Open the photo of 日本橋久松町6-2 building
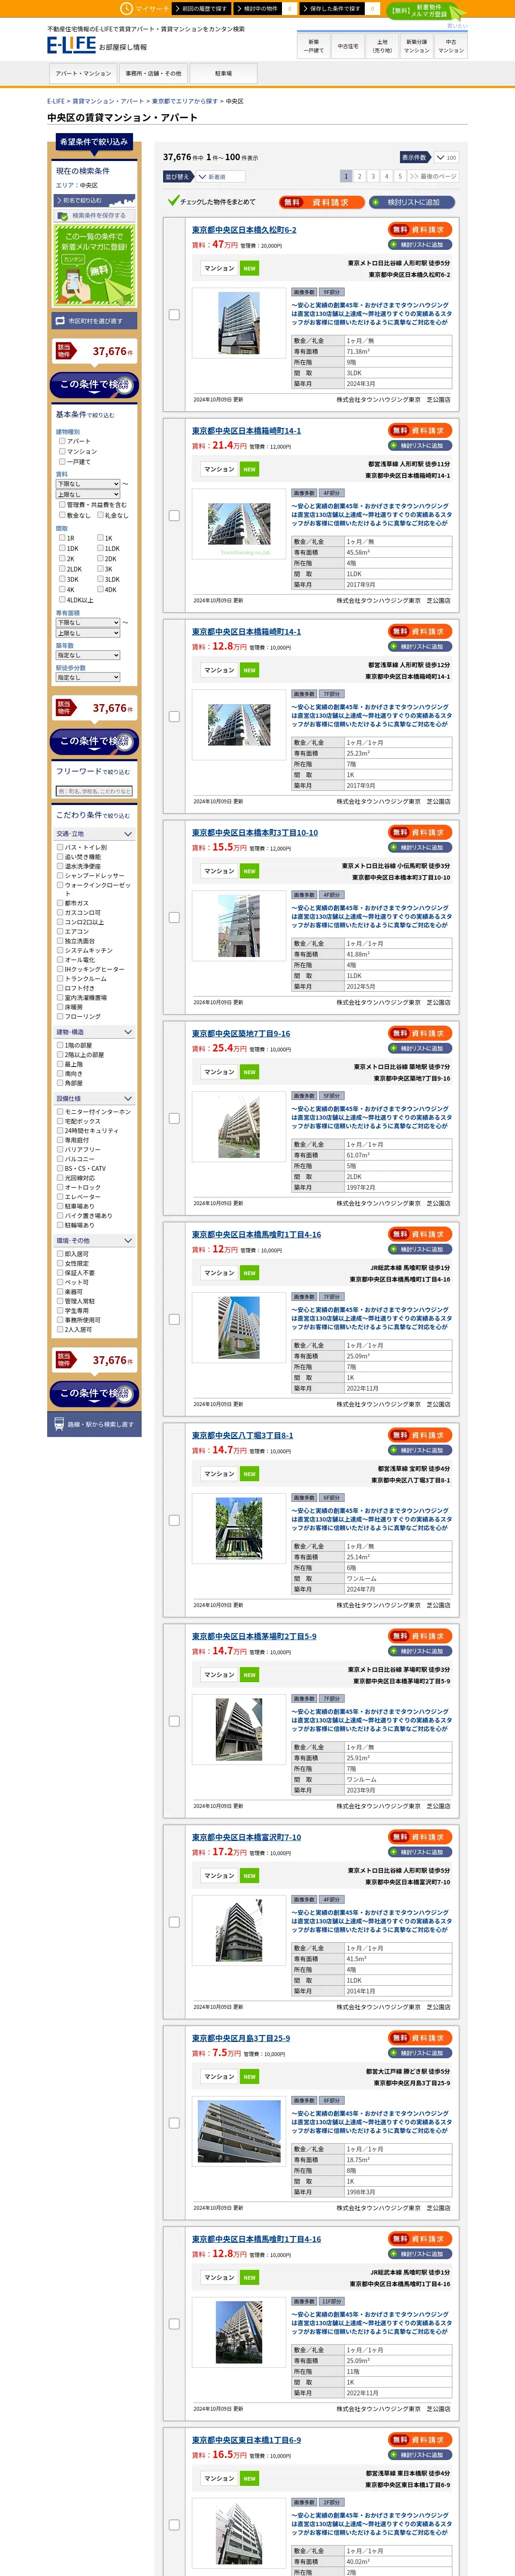The height and width of the screenshot is (2576, 515). (239, 322)
